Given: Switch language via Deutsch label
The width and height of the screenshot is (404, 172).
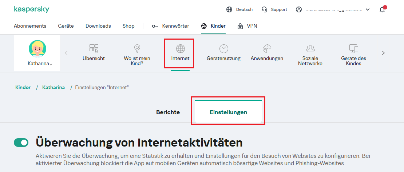Looking at the screenshot, I should click(244, 9).
